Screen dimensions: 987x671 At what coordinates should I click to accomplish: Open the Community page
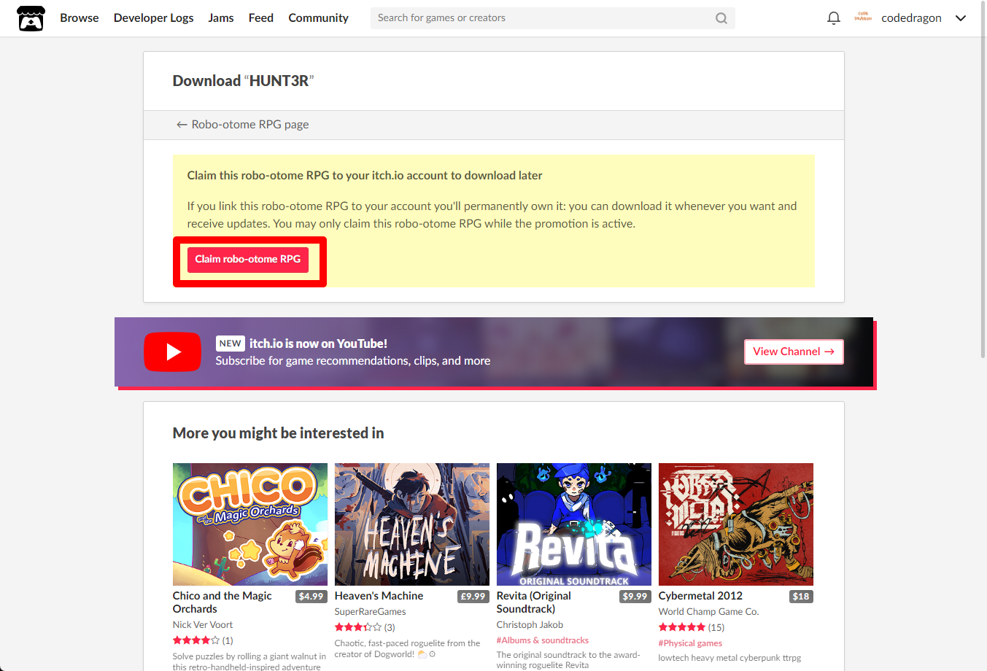click(319, 18)
